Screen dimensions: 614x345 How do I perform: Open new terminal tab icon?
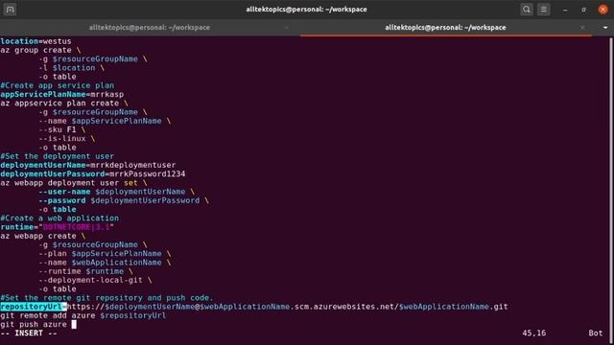click(10, 9)
